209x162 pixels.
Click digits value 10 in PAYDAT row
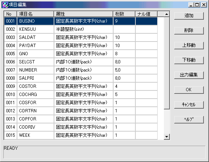pos(124,46)
